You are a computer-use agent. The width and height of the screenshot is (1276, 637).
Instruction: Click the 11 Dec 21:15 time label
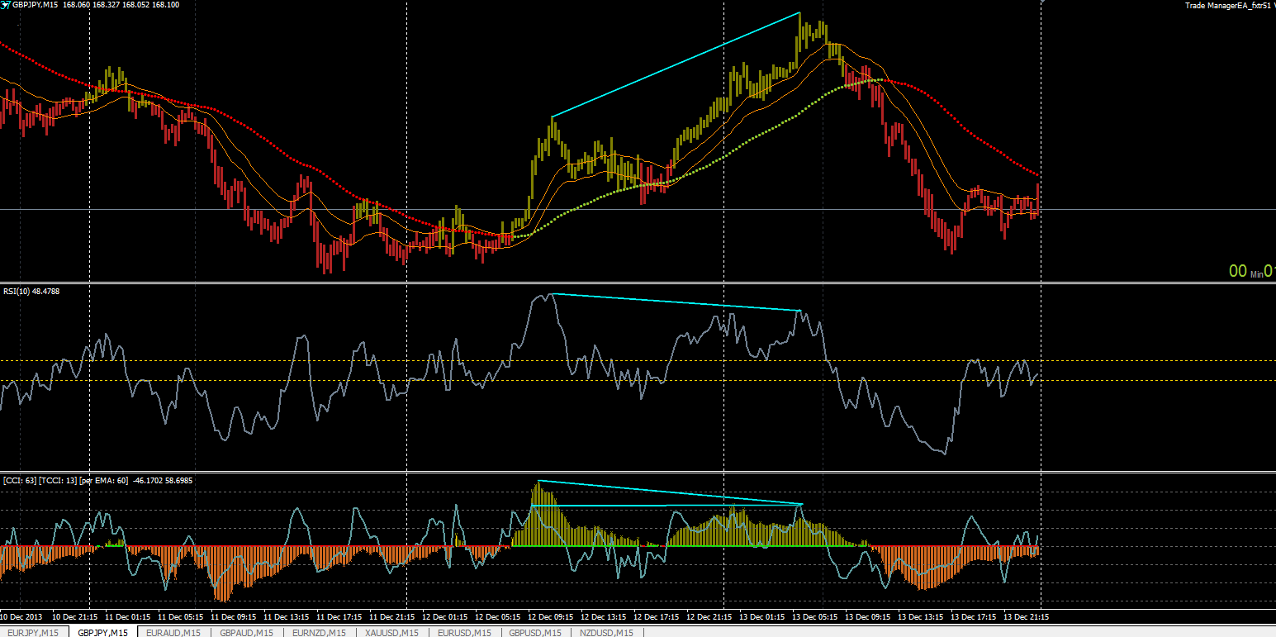393,616
